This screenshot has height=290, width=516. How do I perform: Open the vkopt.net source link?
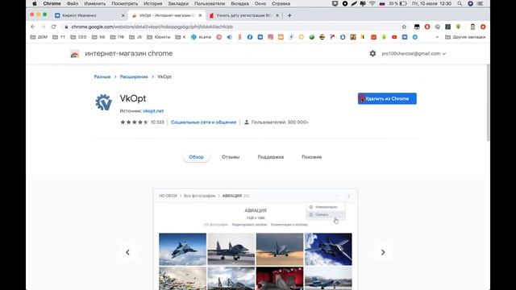153,111
